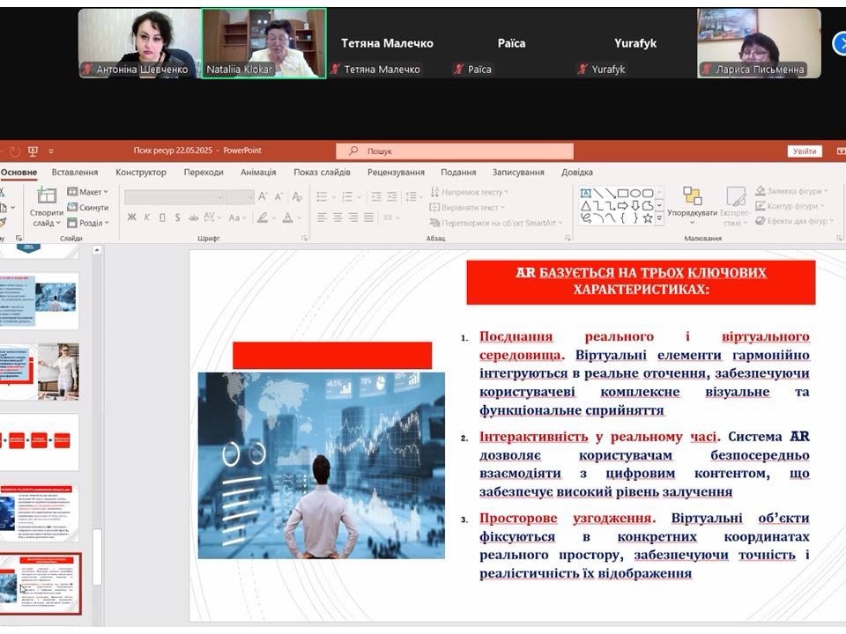Image resolution: width=846 pixels, height=634 pixels.
Task: Click the start slideshow from beginning icon
Action: pos(33,151)
